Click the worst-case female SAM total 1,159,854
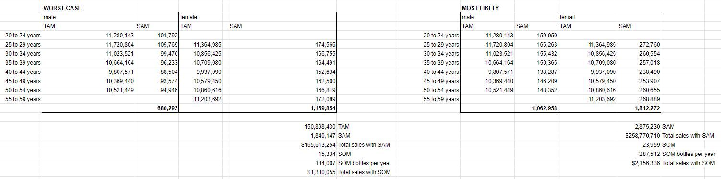 point(282,108)
